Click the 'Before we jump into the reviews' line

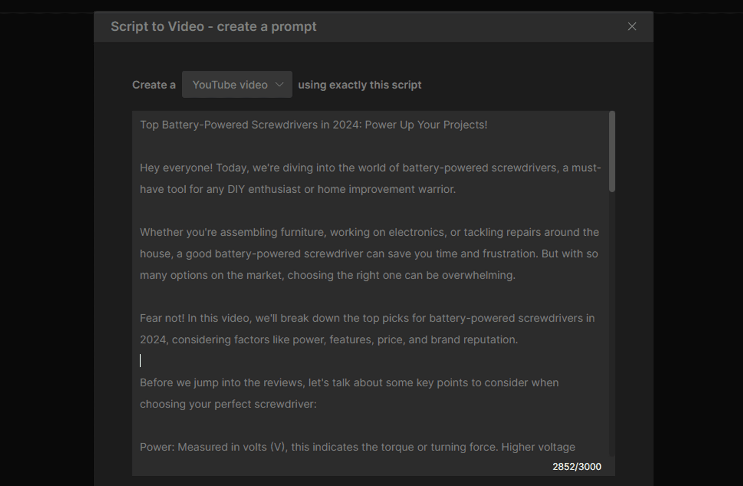[x=349, y=383]
